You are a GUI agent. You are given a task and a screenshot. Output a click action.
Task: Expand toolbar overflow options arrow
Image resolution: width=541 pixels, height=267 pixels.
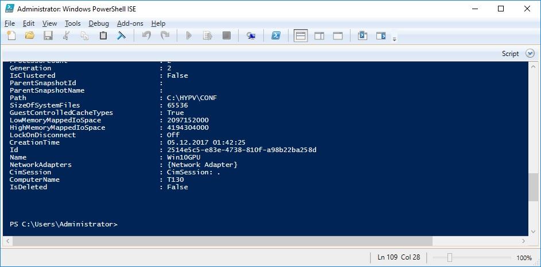394,39
